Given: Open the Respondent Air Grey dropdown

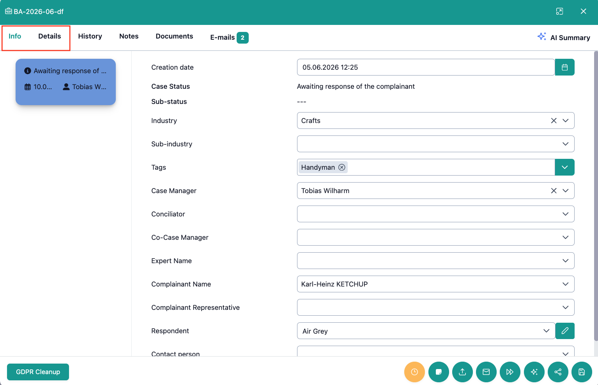Looking at the screenshot, I should (x=547, y=331).
